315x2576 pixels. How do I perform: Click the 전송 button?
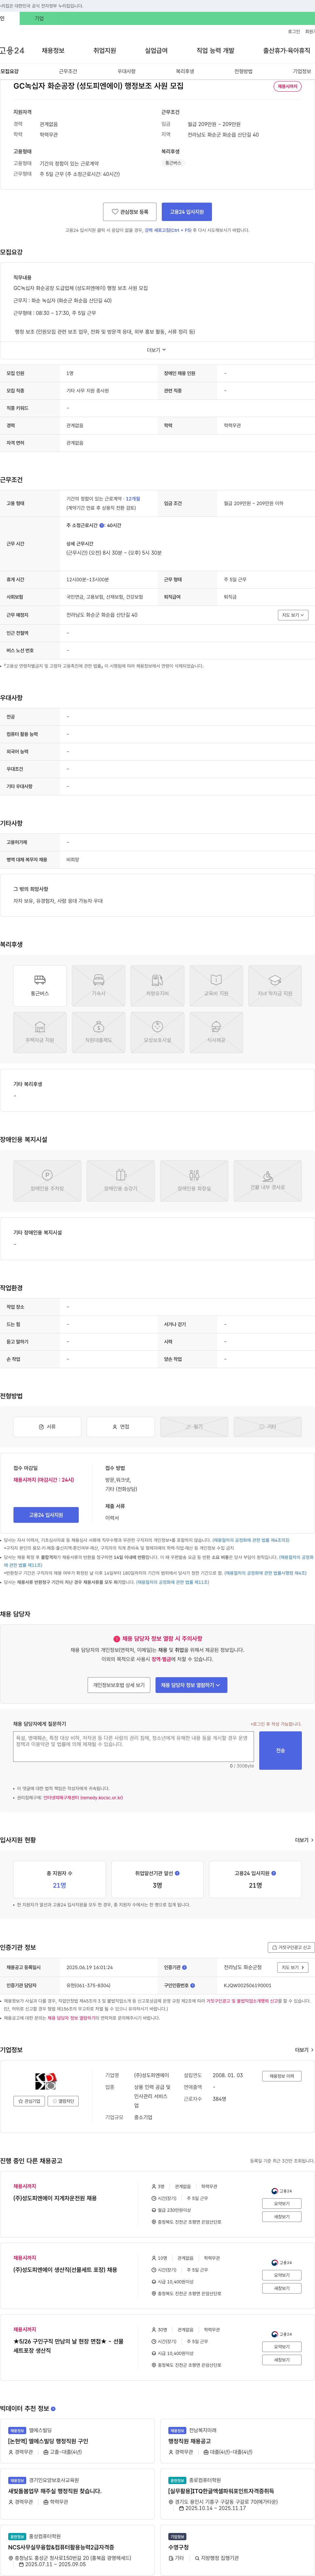point(280,1750)
